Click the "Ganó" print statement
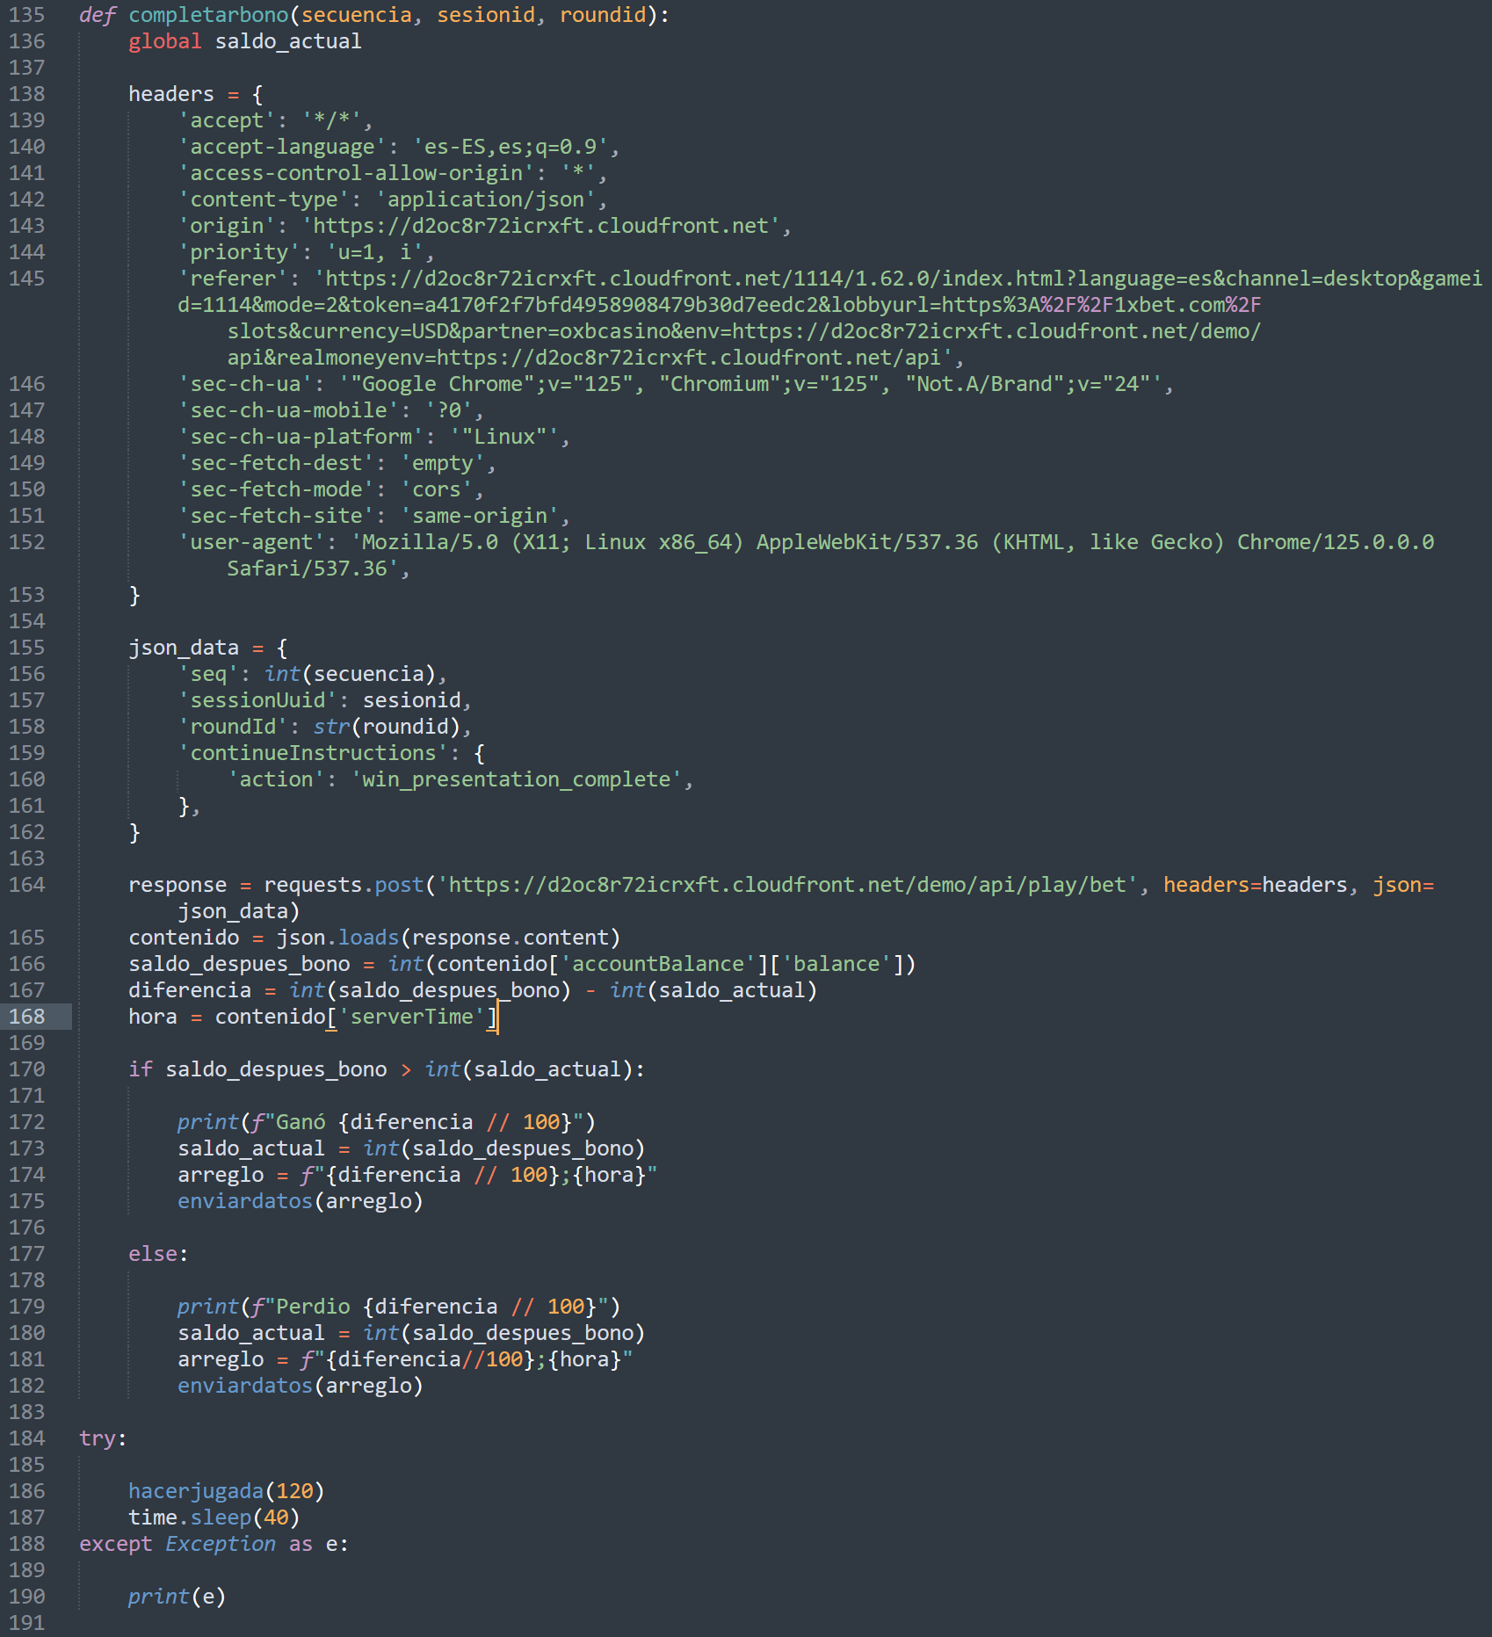 [x=386, y=1122]
